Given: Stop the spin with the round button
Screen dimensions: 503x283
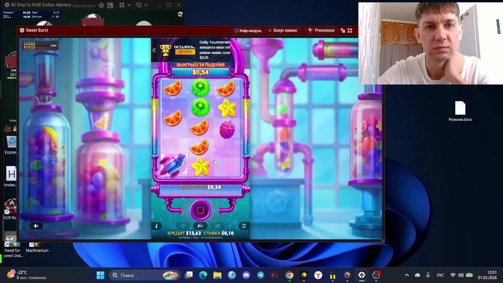Looking at the screenshot, I should point(200,210).
